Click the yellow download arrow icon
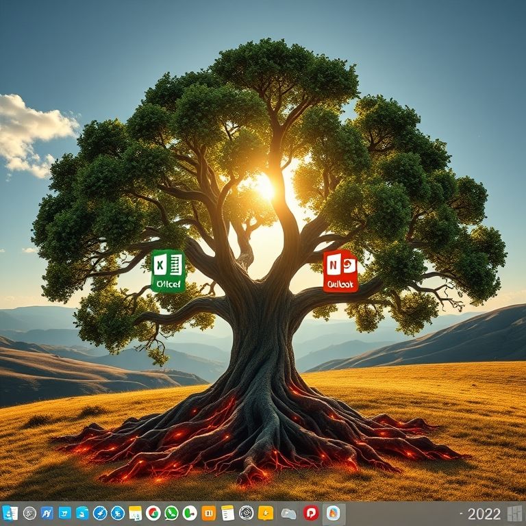This screenshot has height=526, width=526. click(x=266, y=513)
